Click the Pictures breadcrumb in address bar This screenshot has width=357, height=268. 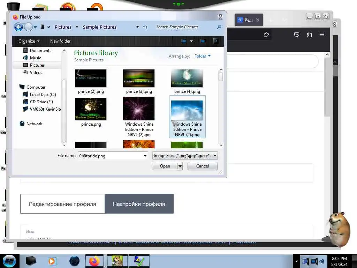[x=63, y=27]
